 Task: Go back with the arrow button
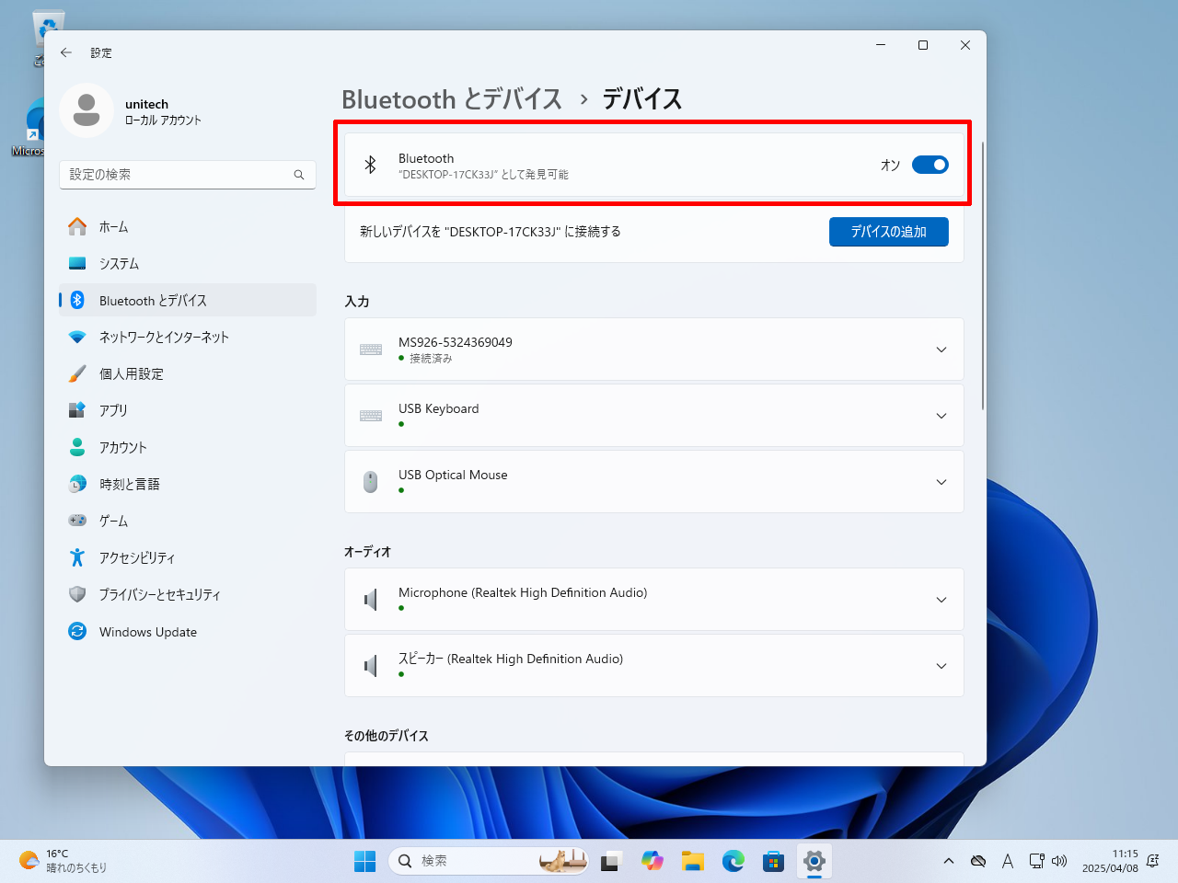click(66, 52)
